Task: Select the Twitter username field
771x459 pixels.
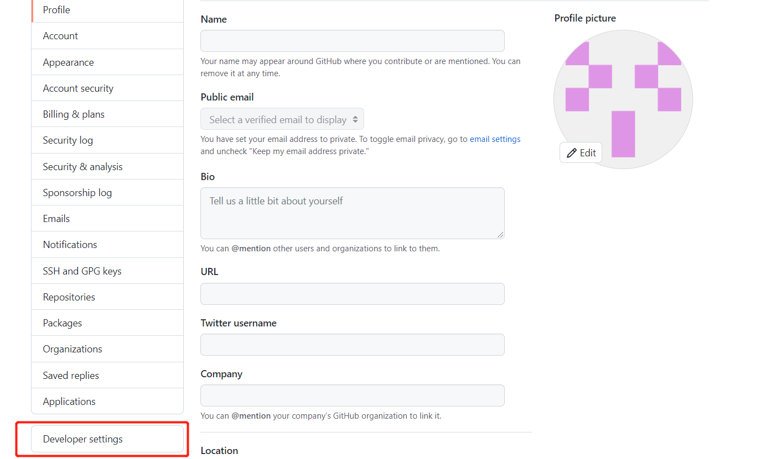Action: [352, 345]
